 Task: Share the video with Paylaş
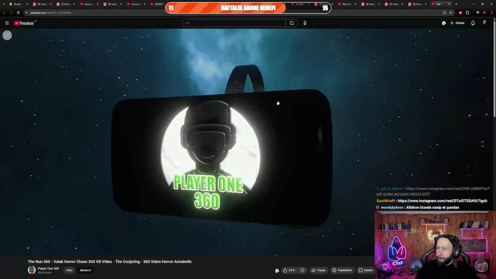pyautogui.click(x=318, y=270)
